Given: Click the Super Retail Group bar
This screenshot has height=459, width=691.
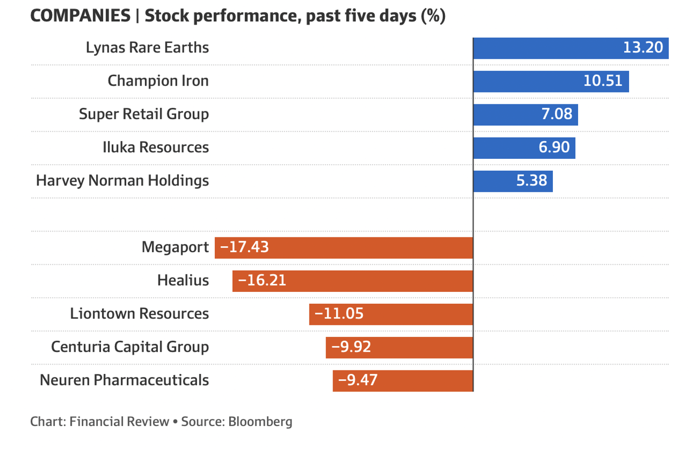Looking at the screenshot, I should 525,114.
